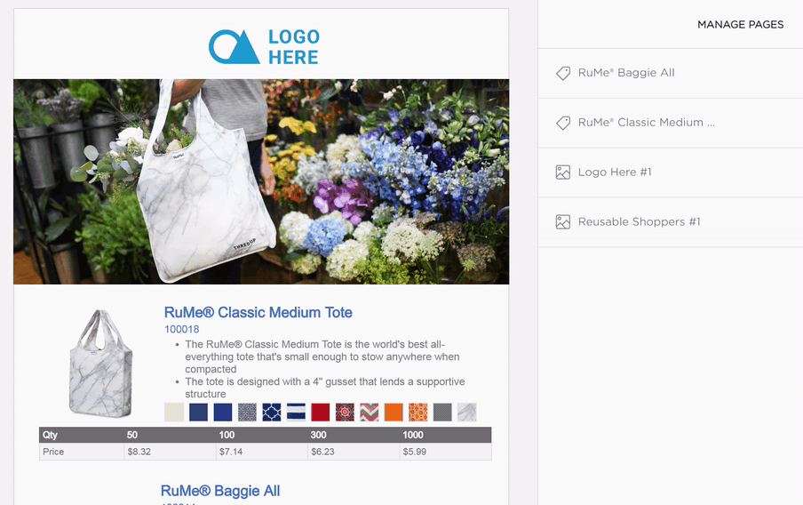The height and width of the screenshot is (505, 803).
Task: Choose the second solid royal blue swatch
Action: point(223,413)
